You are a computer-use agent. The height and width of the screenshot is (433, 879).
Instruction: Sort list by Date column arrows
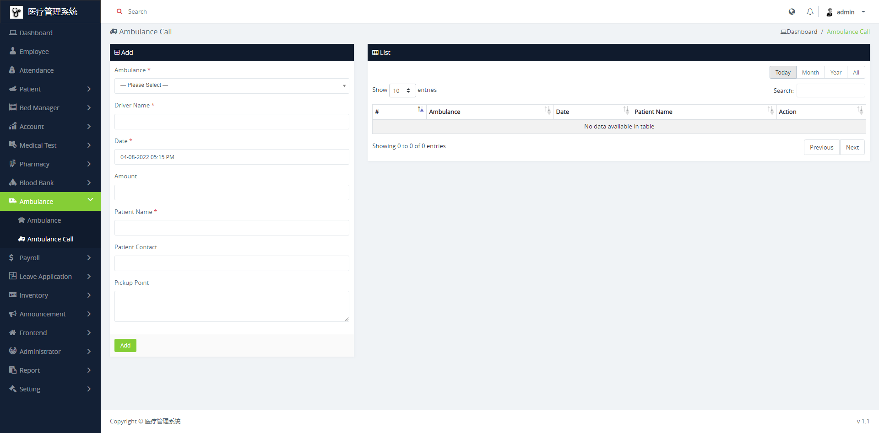(x=626, y=110)
